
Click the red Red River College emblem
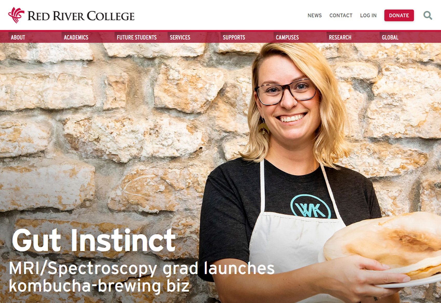click(x=16, y=15)
